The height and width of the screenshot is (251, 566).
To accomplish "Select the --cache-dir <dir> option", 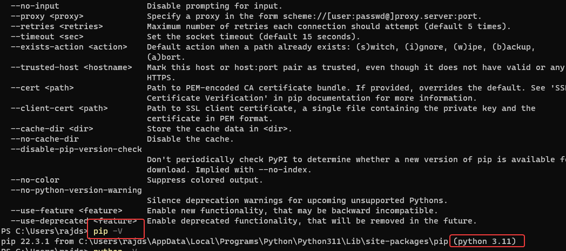I will (52, 129).
